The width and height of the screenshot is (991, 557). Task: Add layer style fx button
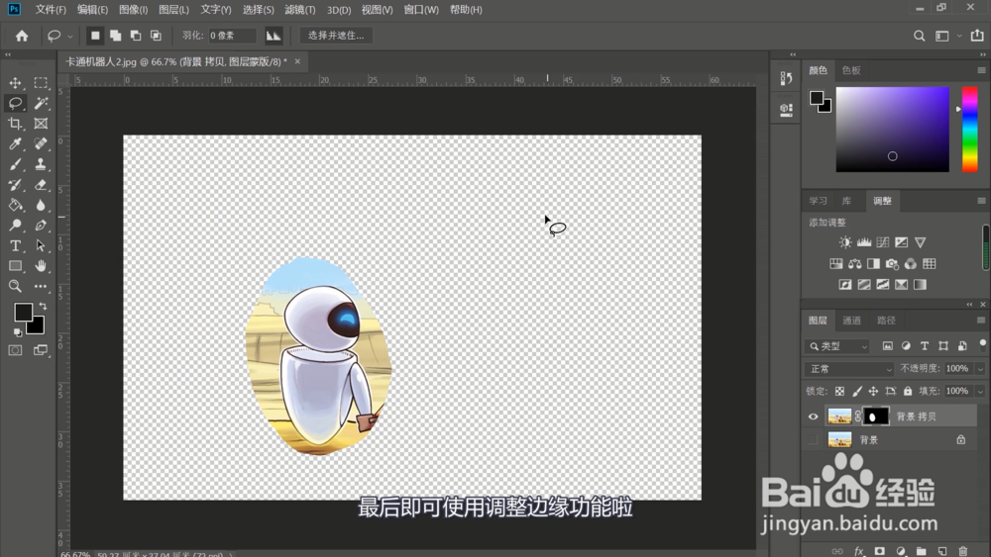coord(858,551)
